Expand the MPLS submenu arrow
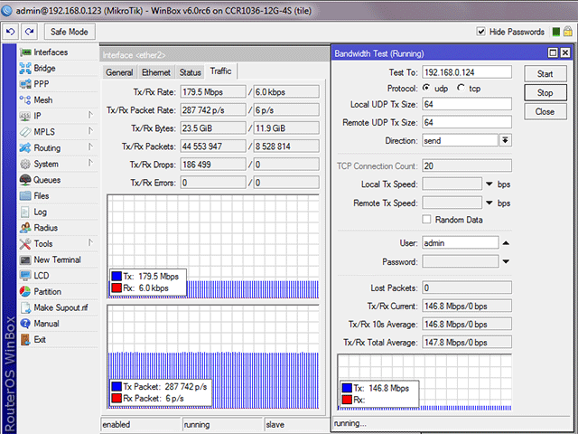 tap(90, 131)
